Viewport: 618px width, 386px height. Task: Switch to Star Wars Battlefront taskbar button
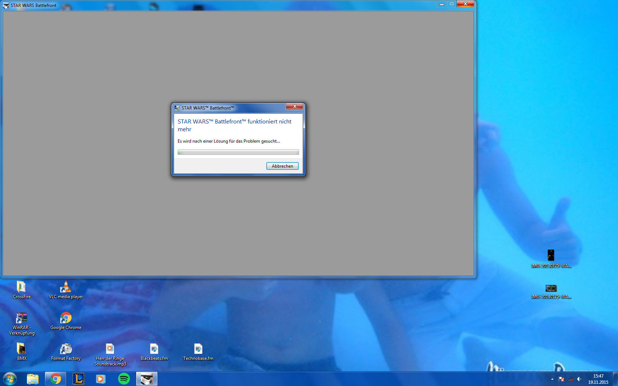(147, 379)
